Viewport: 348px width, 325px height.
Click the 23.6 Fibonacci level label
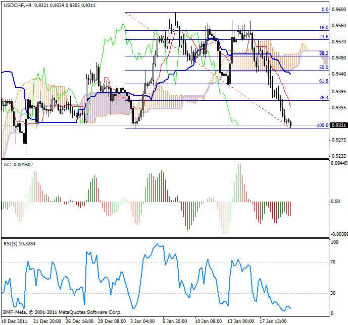pyautogui.click(x=324, y=37)
